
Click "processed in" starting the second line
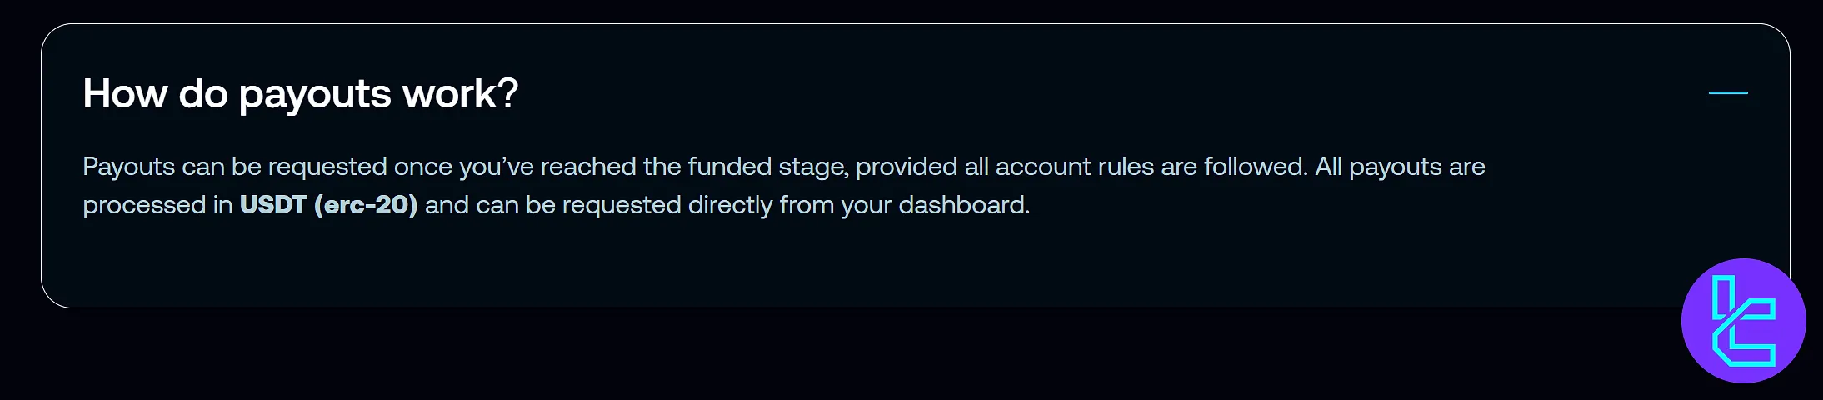pos(157,205)
